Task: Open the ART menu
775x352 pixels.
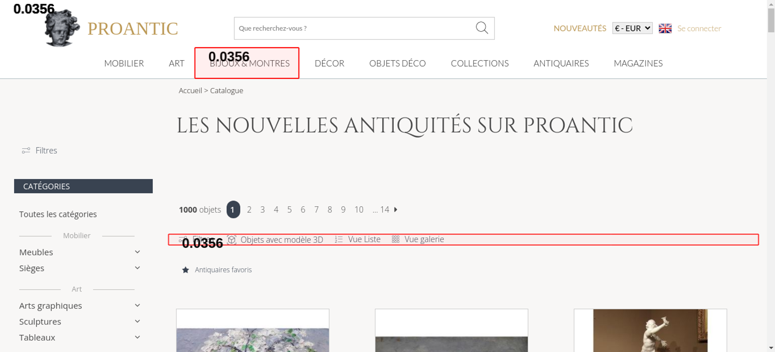Action: [176, 63]
